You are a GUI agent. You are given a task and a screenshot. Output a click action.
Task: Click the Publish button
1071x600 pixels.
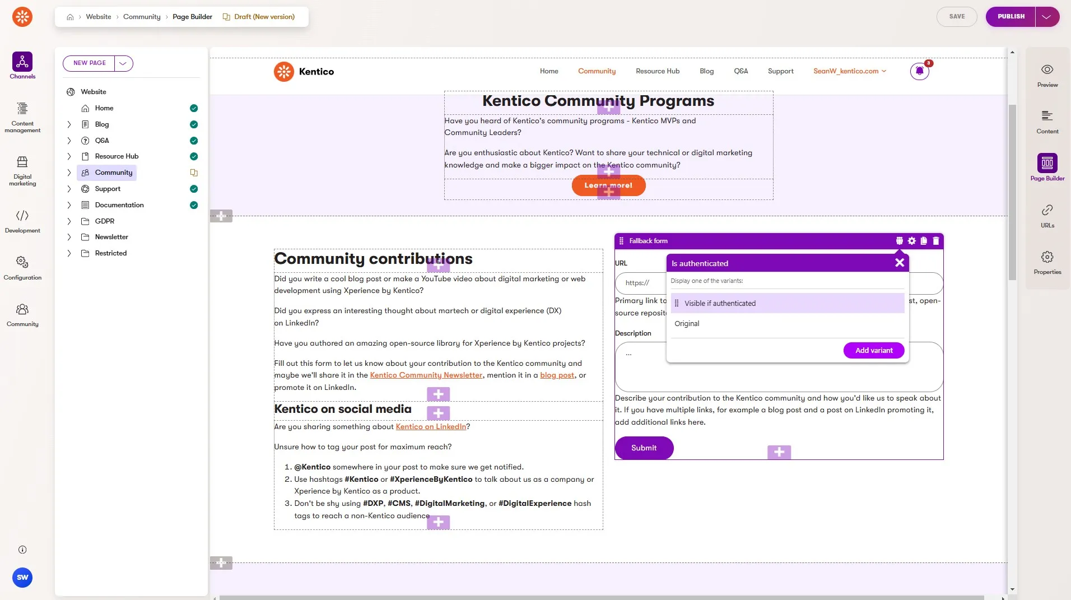point(1011,17)
